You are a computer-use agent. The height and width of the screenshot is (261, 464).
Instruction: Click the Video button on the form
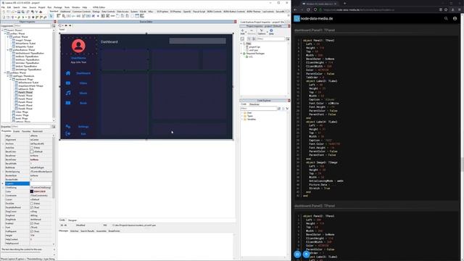pos(83,83)
